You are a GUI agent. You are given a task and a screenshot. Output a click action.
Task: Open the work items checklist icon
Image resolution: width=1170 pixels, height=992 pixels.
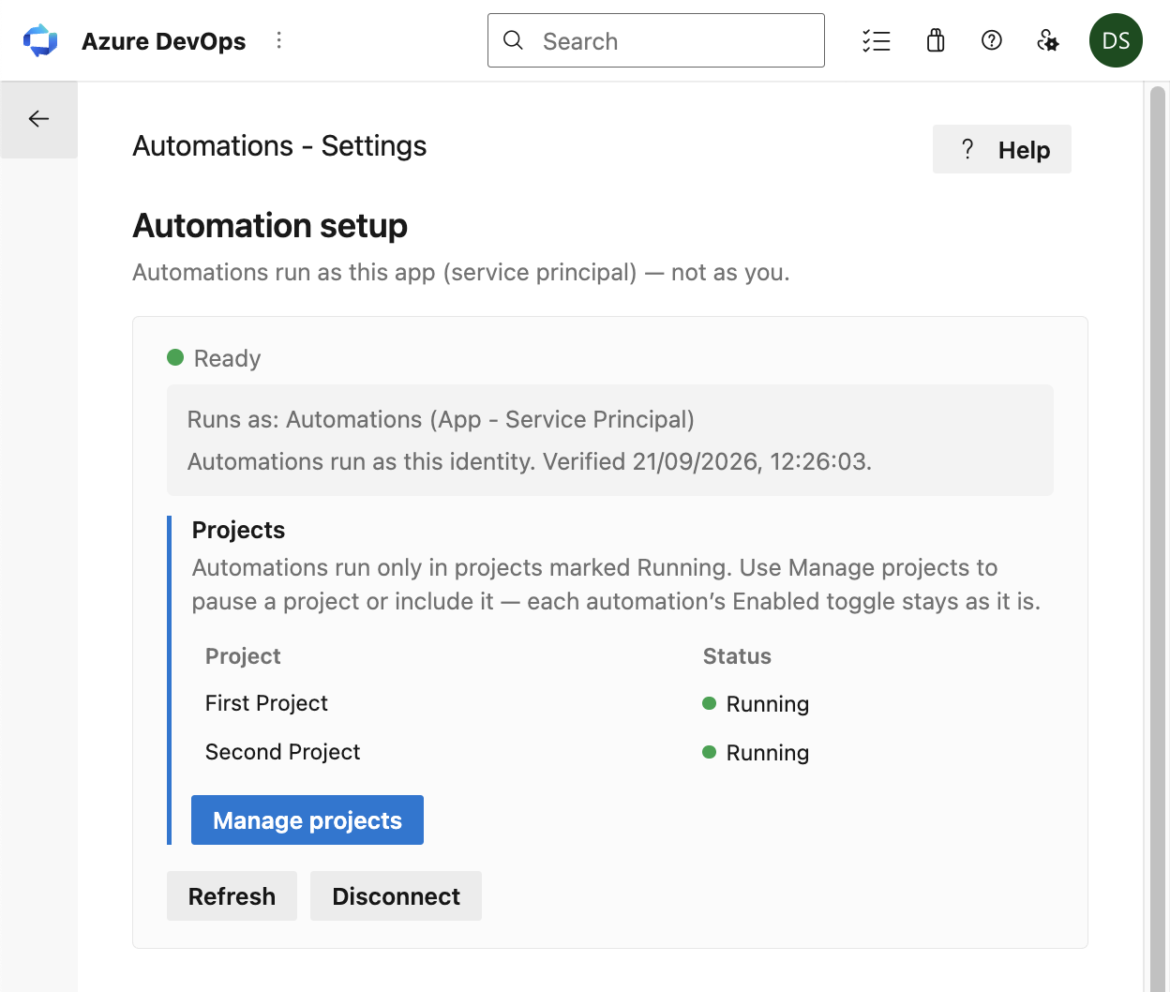(877, 40)
